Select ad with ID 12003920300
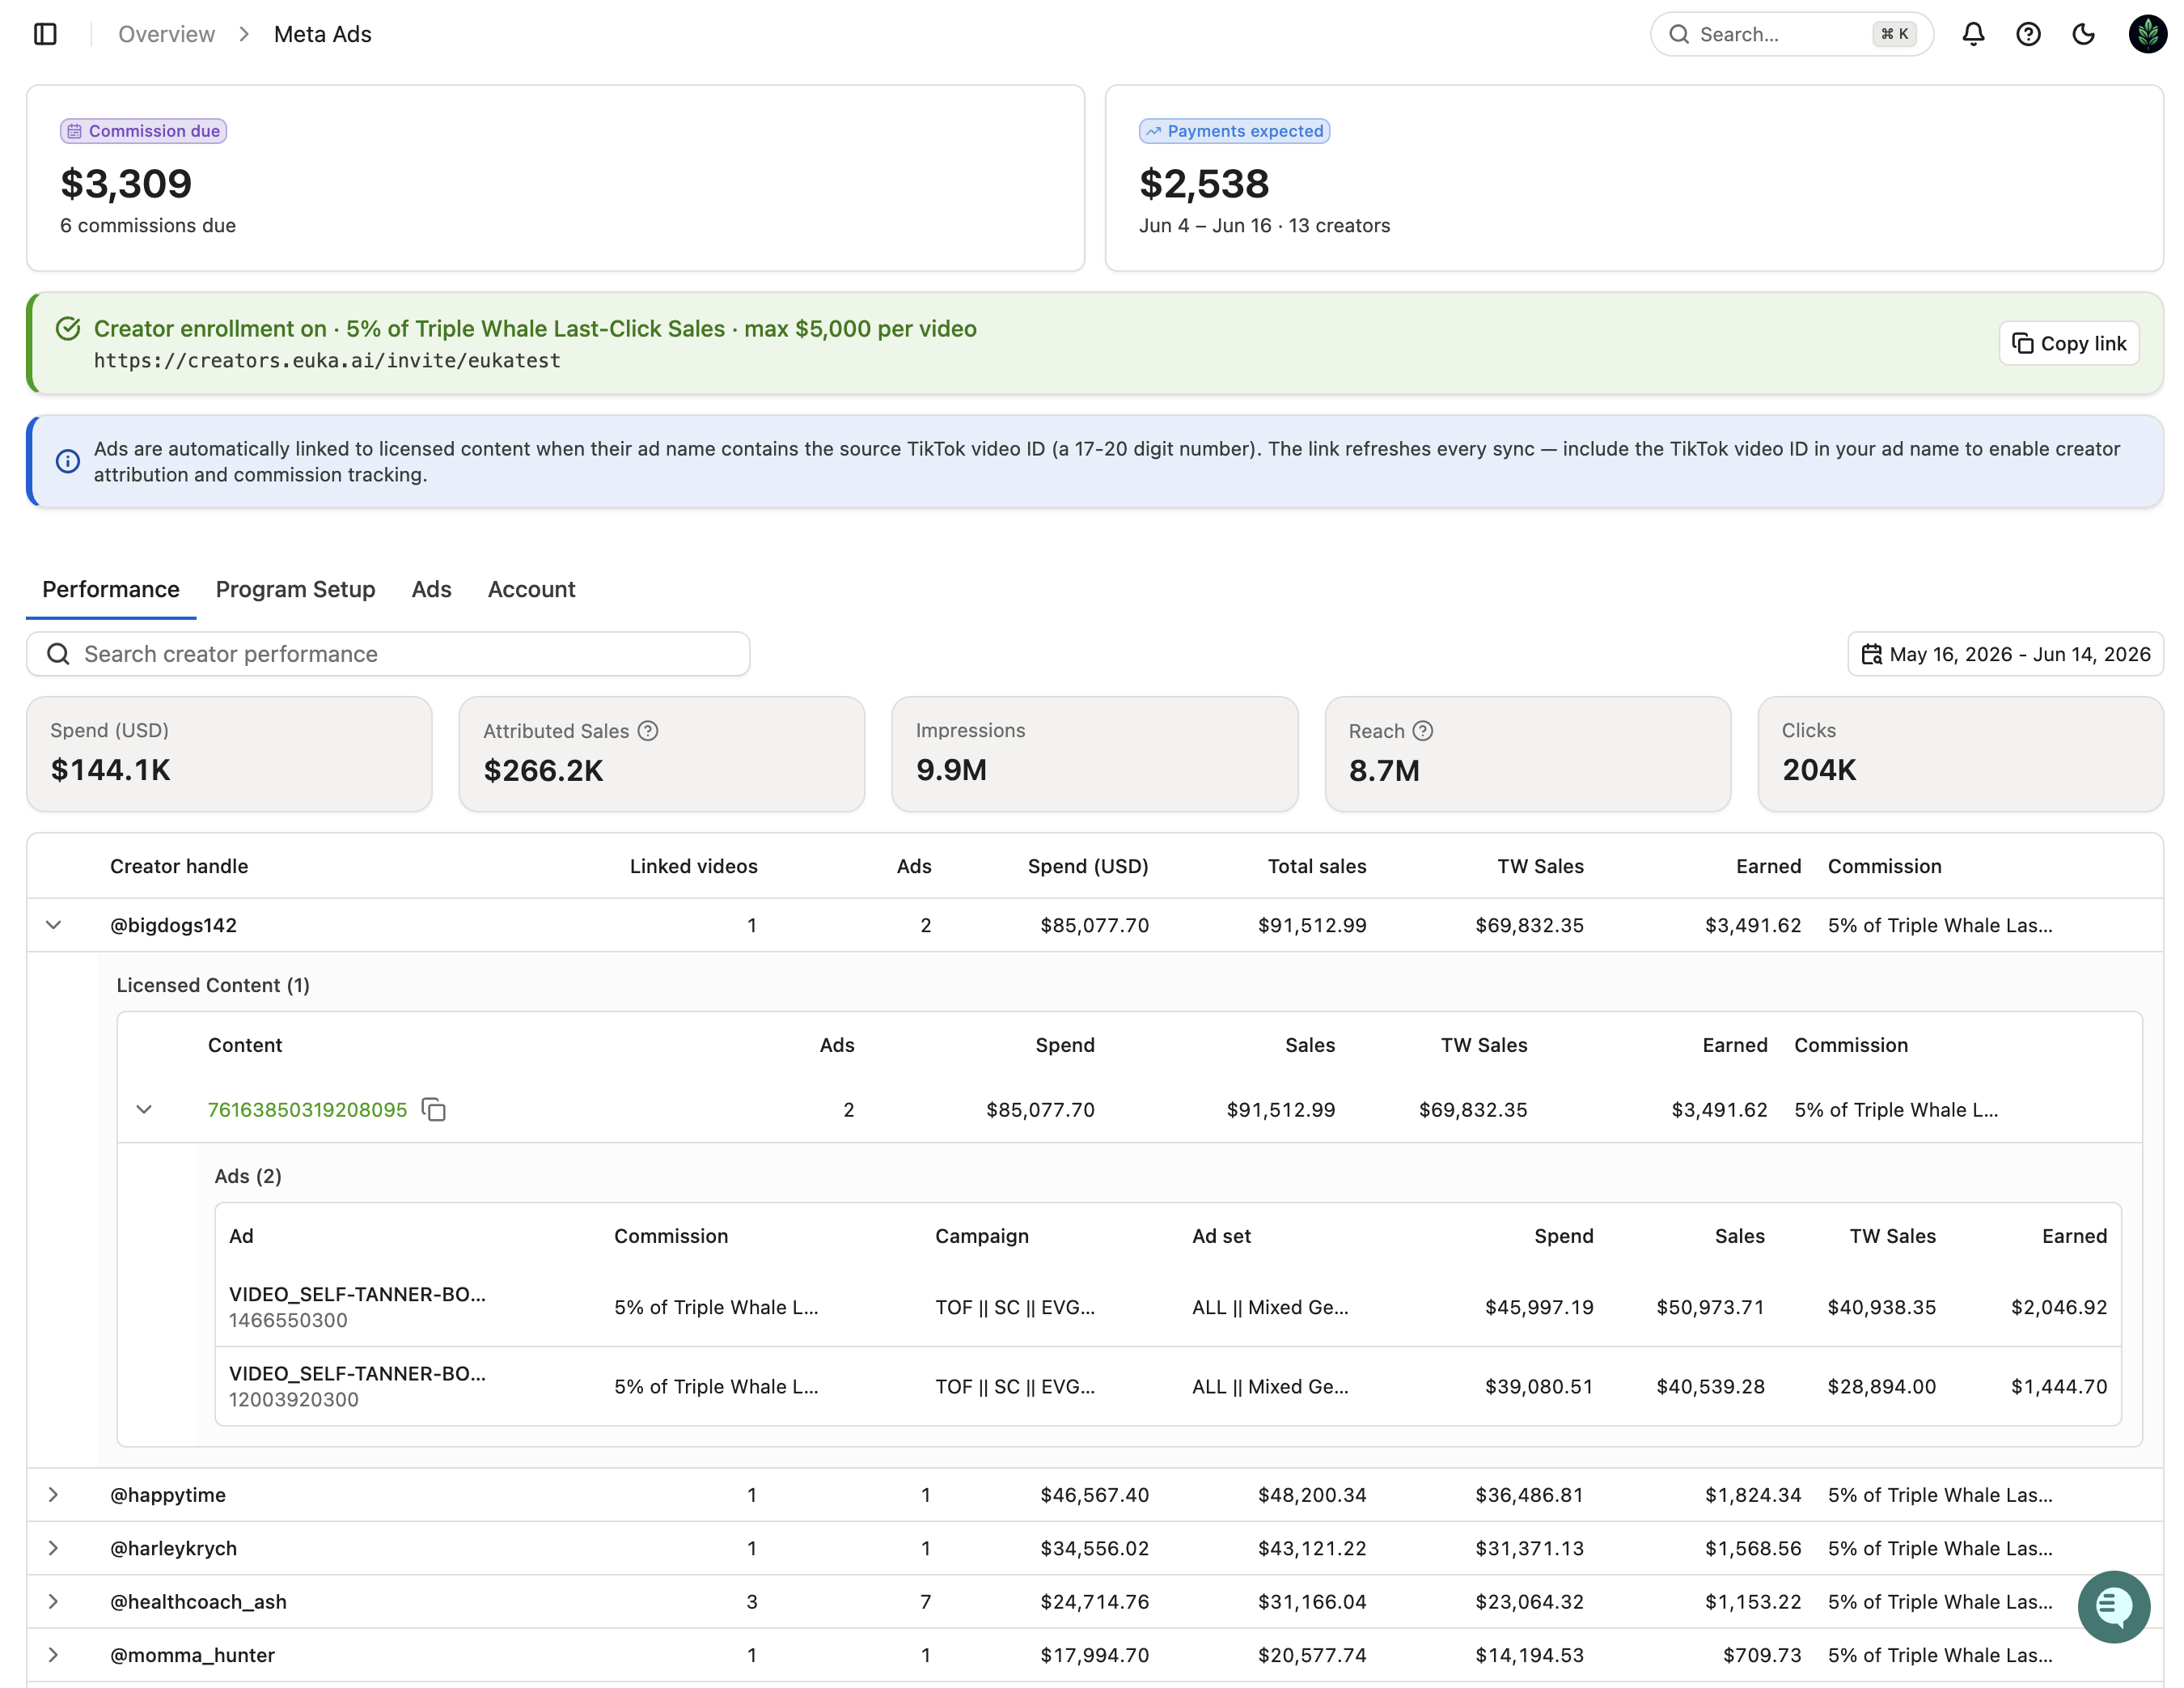The width and height of the screenshot is (2184, 1688). [1168, 1386]
